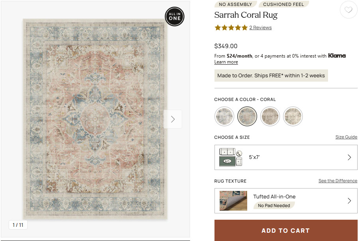Expand the Tufted All-in-One texture selector
358x241 pixels.
coord(286,201)
